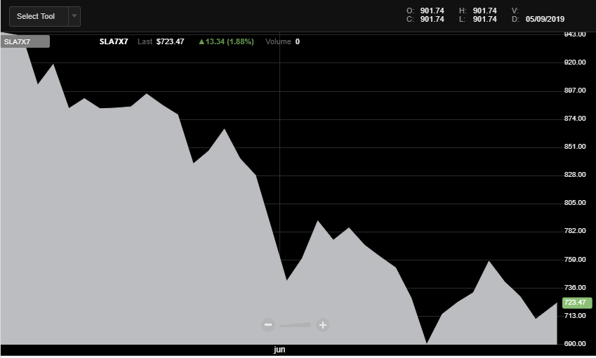Click the date value 05/09/2019
This screenshot has height=358, width=596.
[x=545, y=19]
